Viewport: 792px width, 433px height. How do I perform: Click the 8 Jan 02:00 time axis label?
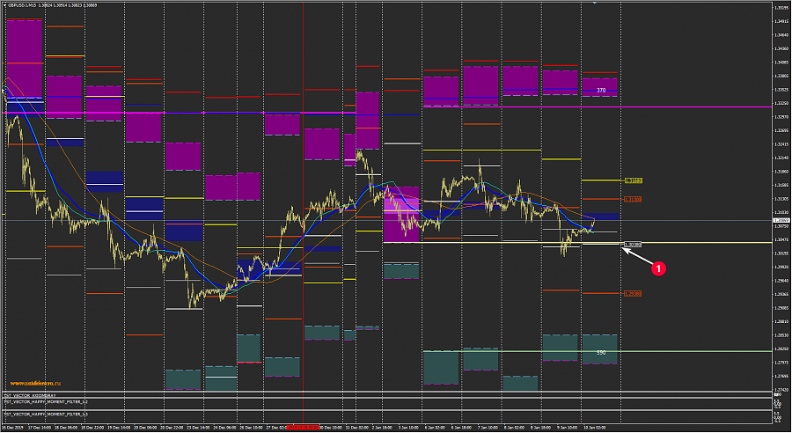[515, 428]
